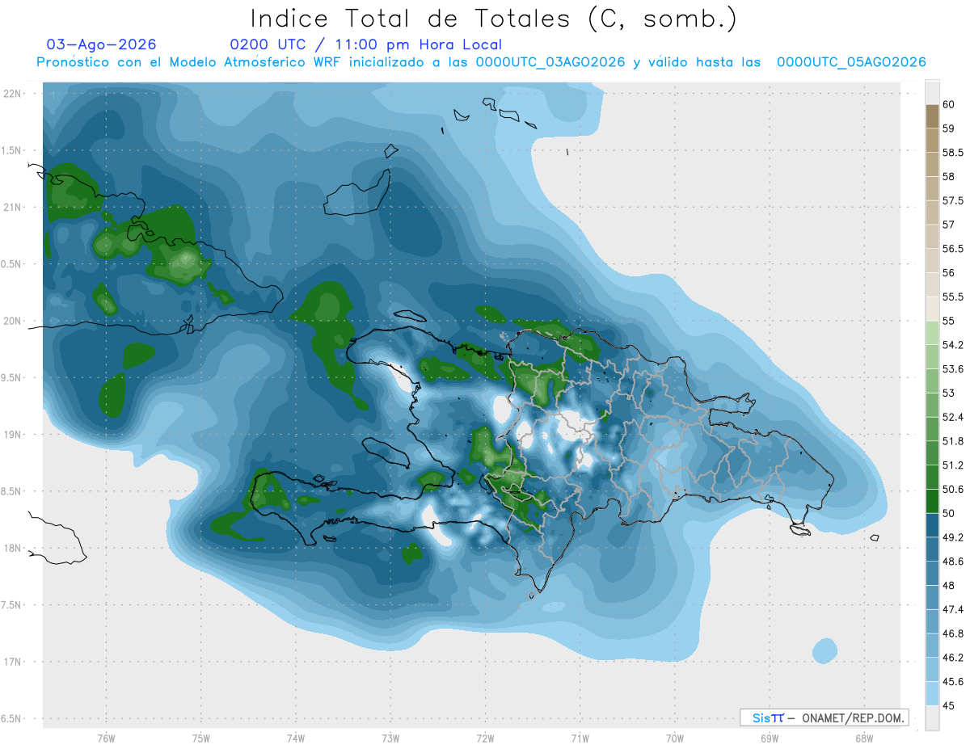The image size is (970, 749).
Task: Click the title "Indice Total de Totales (C, somb.)"
Action: [x=493, y=19]
